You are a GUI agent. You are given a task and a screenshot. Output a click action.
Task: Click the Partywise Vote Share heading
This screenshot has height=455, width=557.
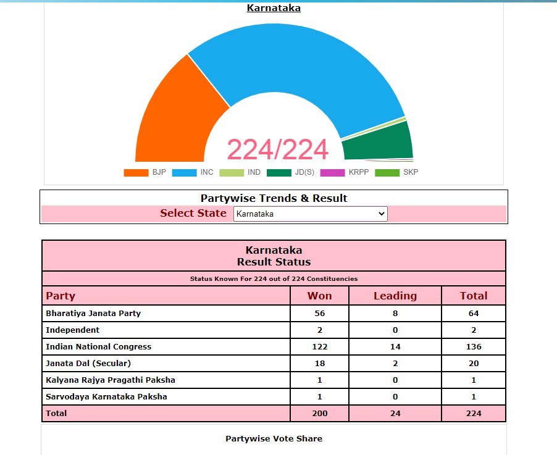[274, 439]
